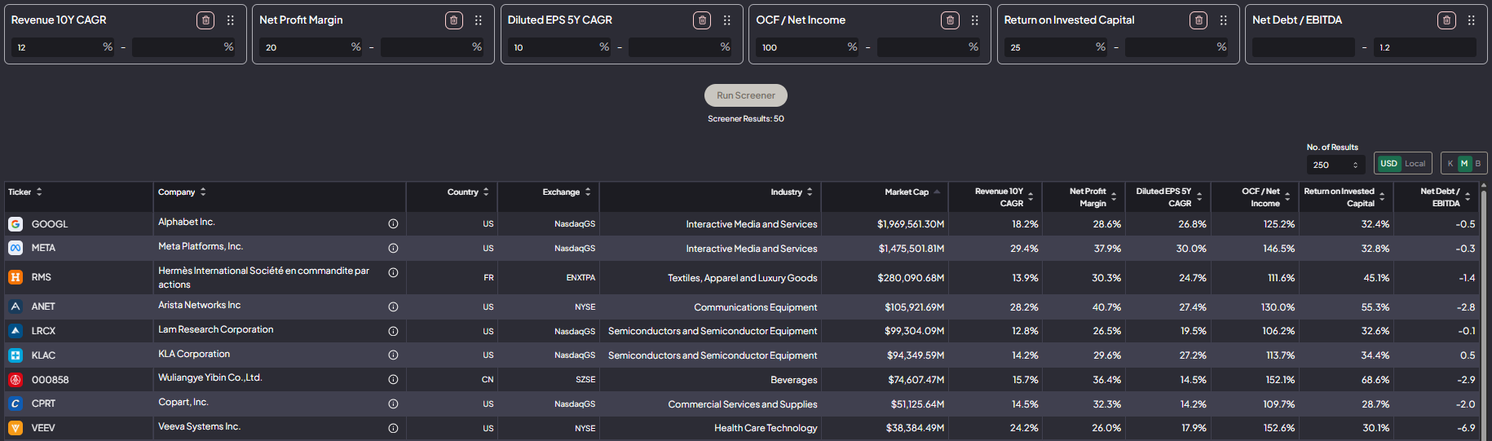Image resolution: width=1492 pixels, height=441 pixels.
Task: Click the Return on Invested Capital drag handle
Action: click(1224, 20)
